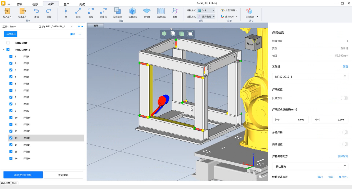The image size is (352, 189).
Task: Click the 计算(拍照+焊接) button
Action: pos(23,175)
